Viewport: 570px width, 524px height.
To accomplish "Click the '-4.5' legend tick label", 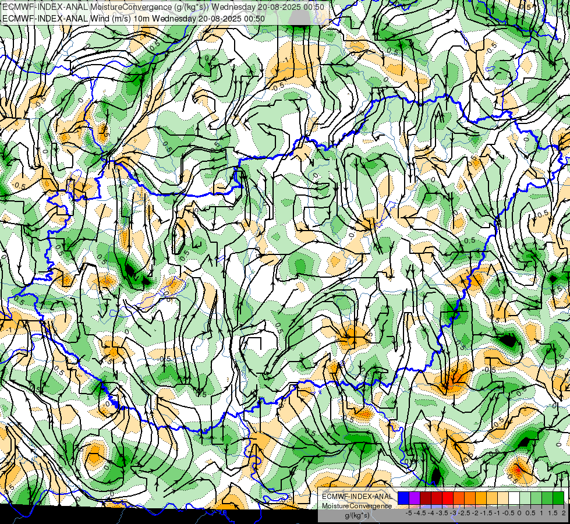I will 420,513.
